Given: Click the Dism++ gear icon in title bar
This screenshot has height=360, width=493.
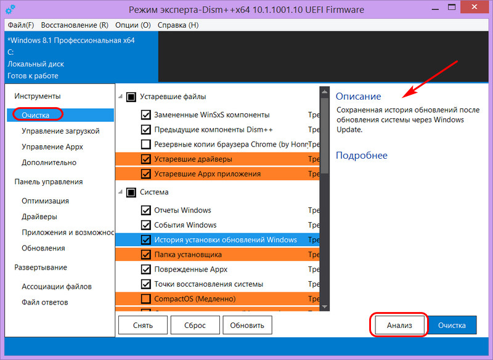Looking at the screenshot, I should pos(10,9).
